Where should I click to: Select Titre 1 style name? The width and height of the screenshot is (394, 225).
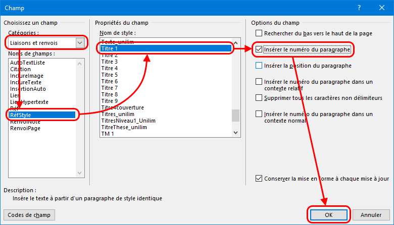coord(109,48)
